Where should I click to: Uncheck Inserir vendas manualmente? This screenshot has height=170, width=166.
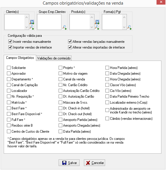[x=10, y=42]
